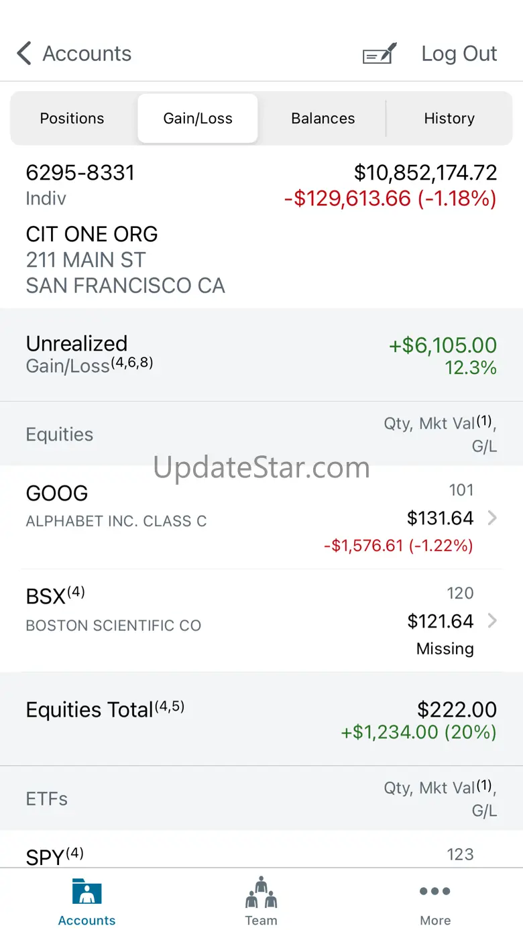
Task: Open the Accounts folder icon in bottom bar
Action: pos(86,891)
